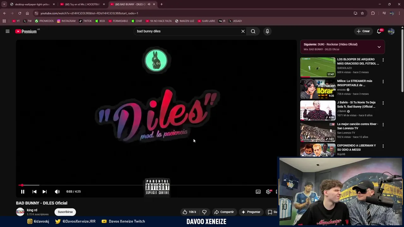This screenshot has width=404, height=227.
Task: Open Chrome three-dot menu
Action: tap(400, 13)
